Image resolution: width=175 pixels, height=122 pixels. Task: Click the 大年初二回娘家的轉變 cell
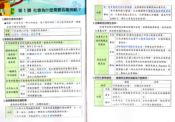tap(12, 90)
